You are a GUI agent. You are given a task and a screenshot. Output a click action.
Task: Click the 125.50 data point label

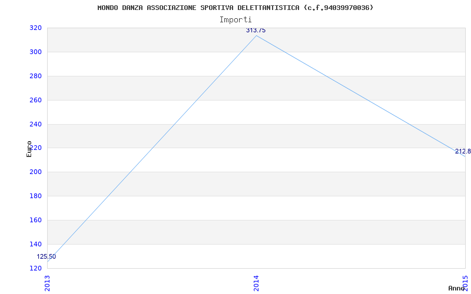pos(47,257)
